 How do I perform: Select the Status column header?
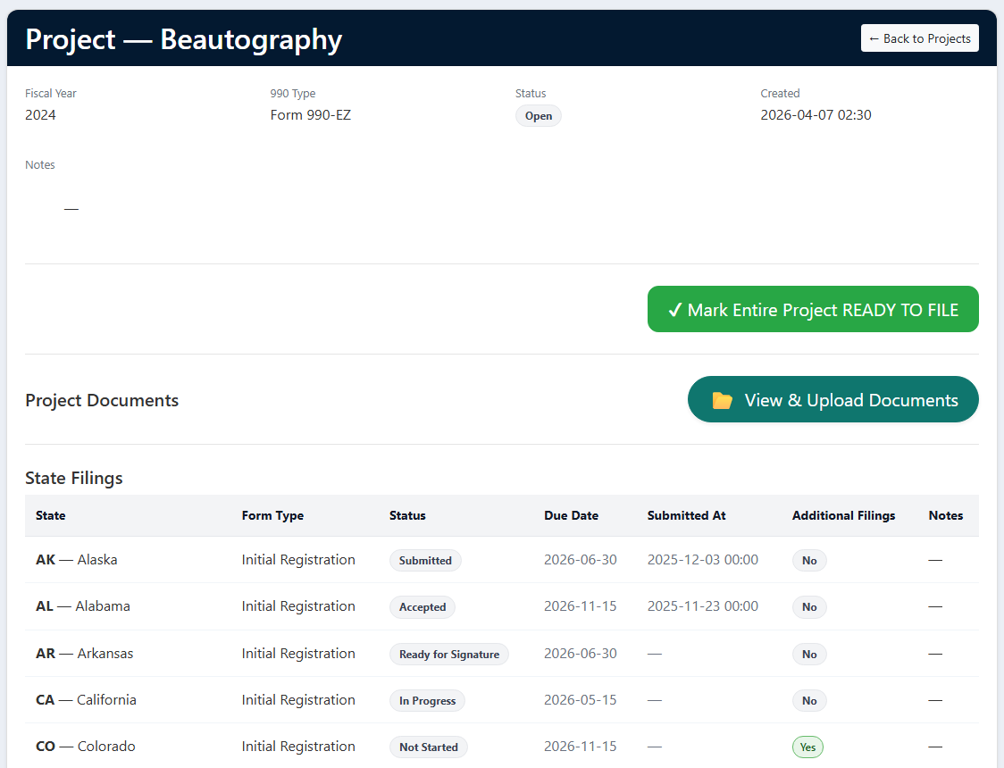point(407,515)
